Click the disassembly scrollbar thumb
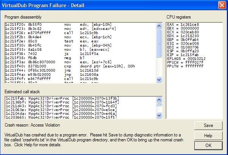Screen dimensions: 228x155 coord(159,43)
